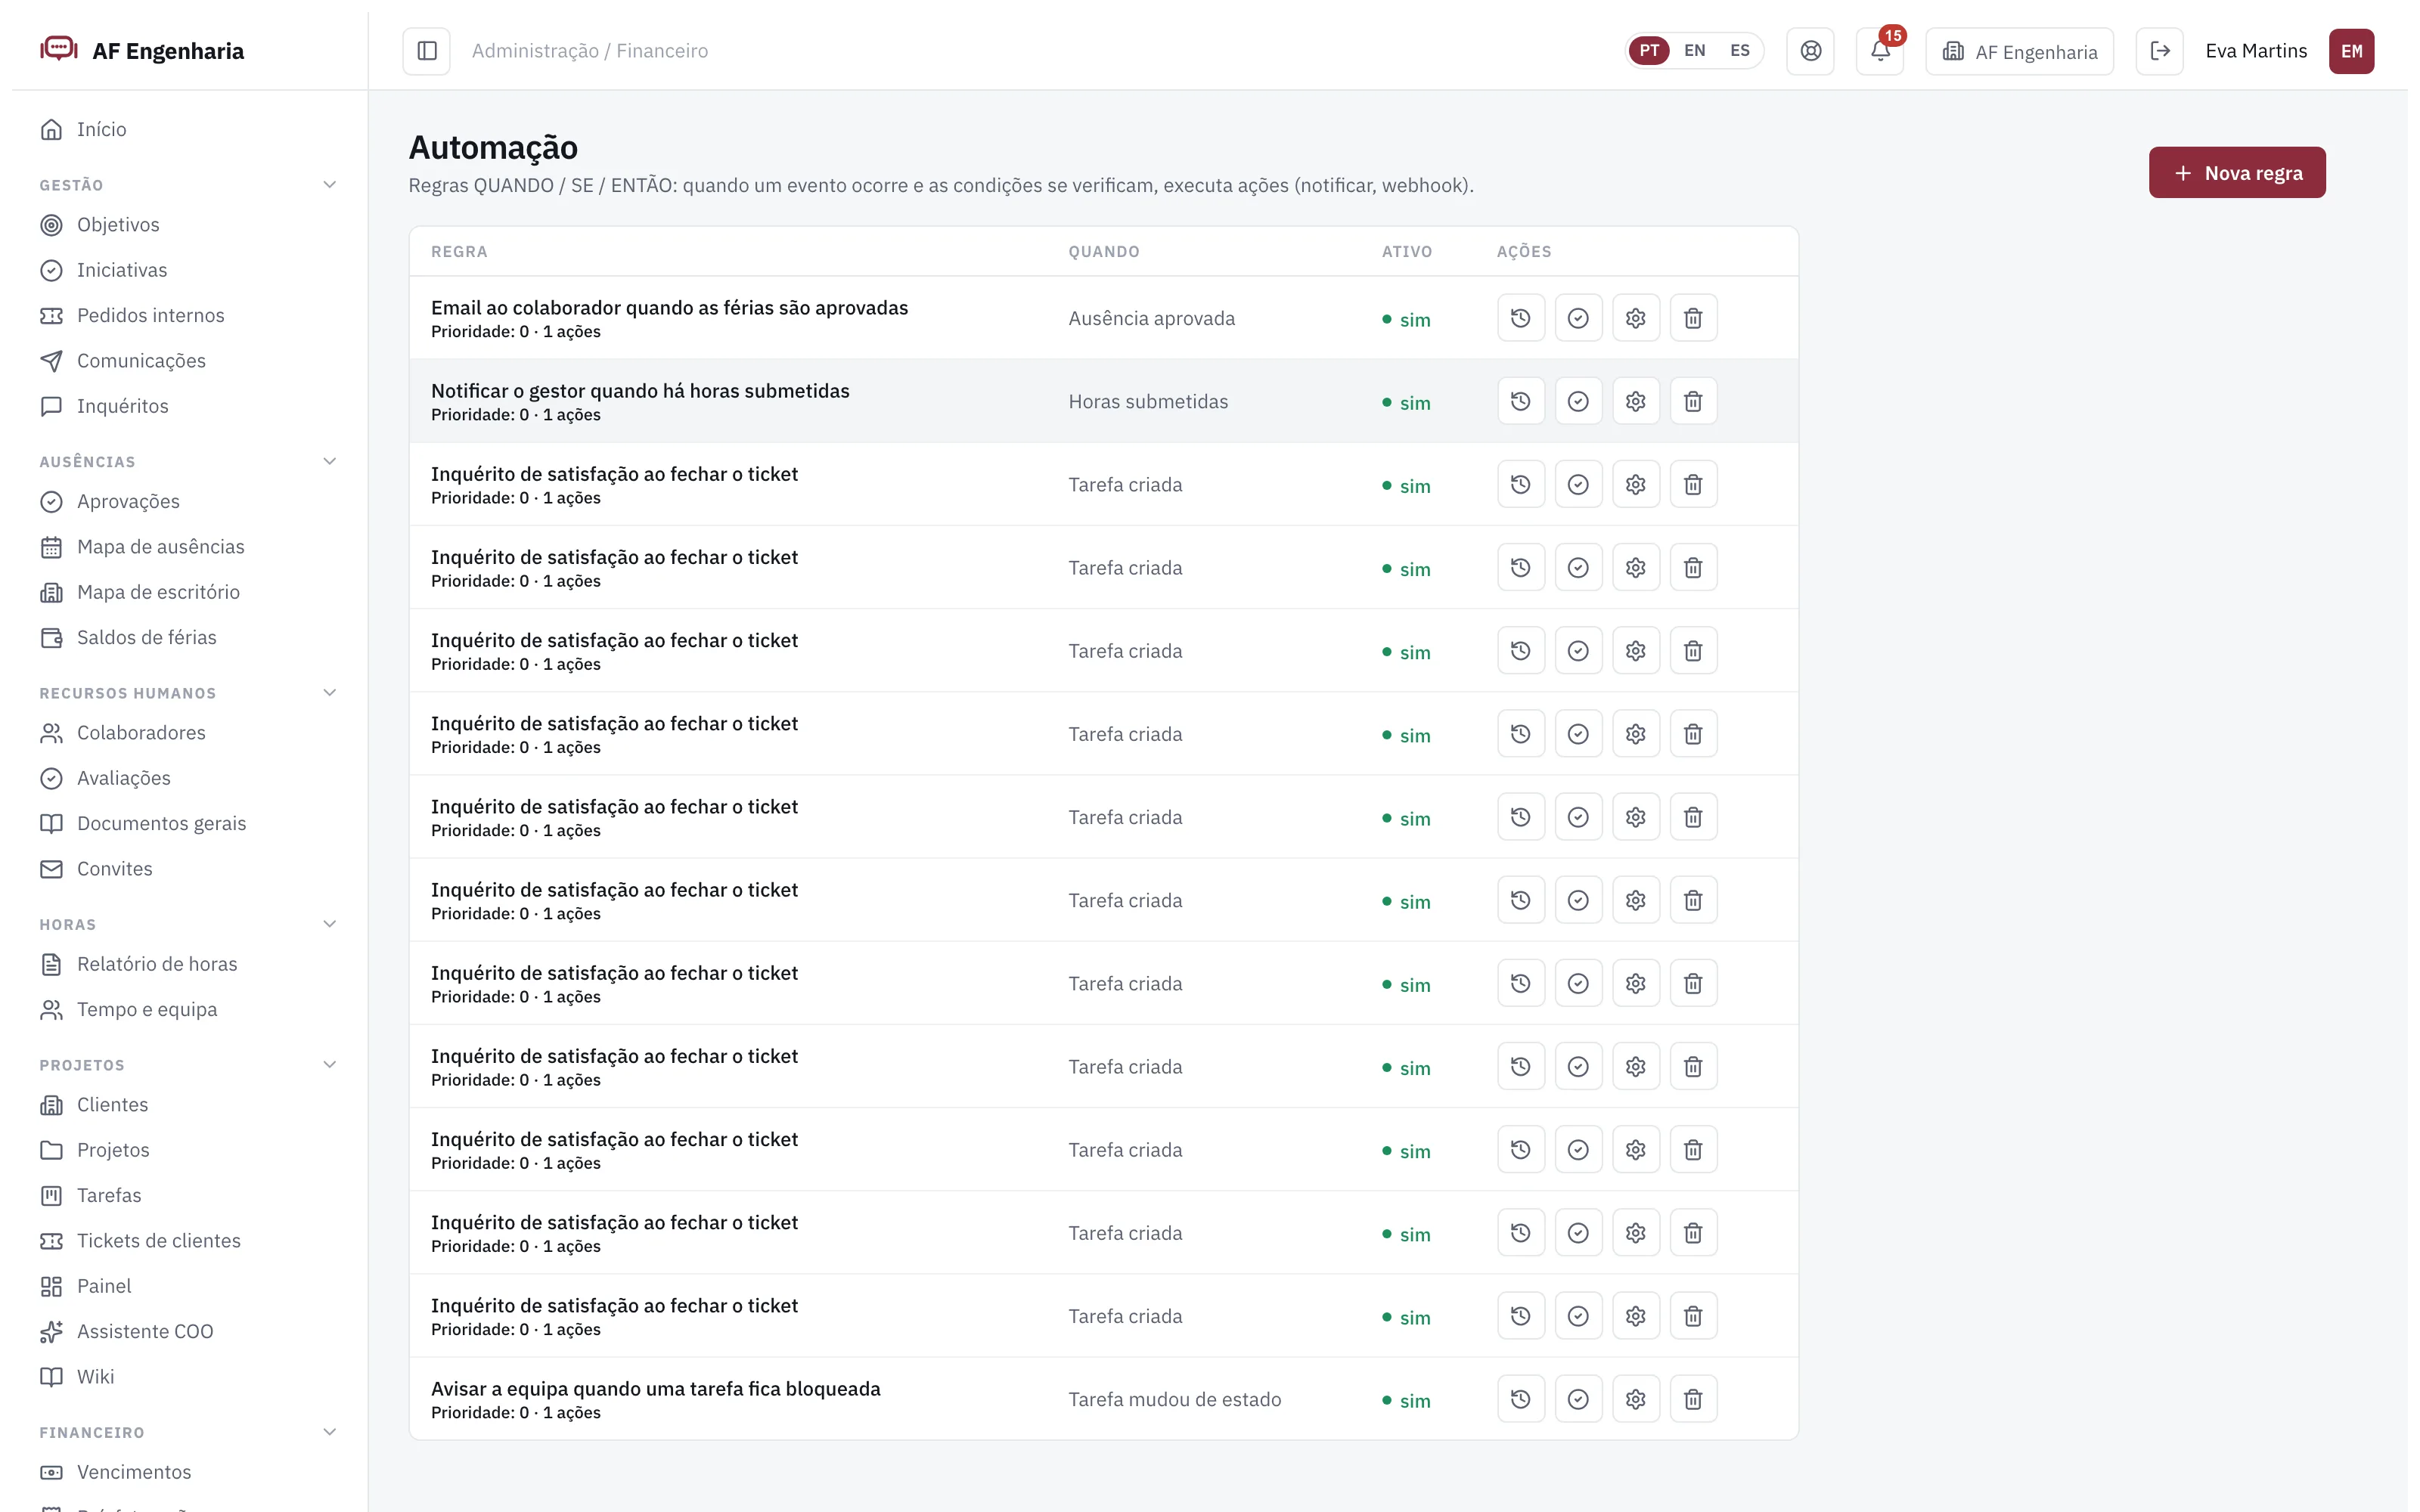Viewport: 2420px width, 1512px height.
Task: Click check icon for Avisar a equipa rule
Action: (x=1578, y=1399)
